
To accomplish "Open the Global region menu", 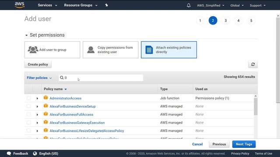I will tap(237, 6).
